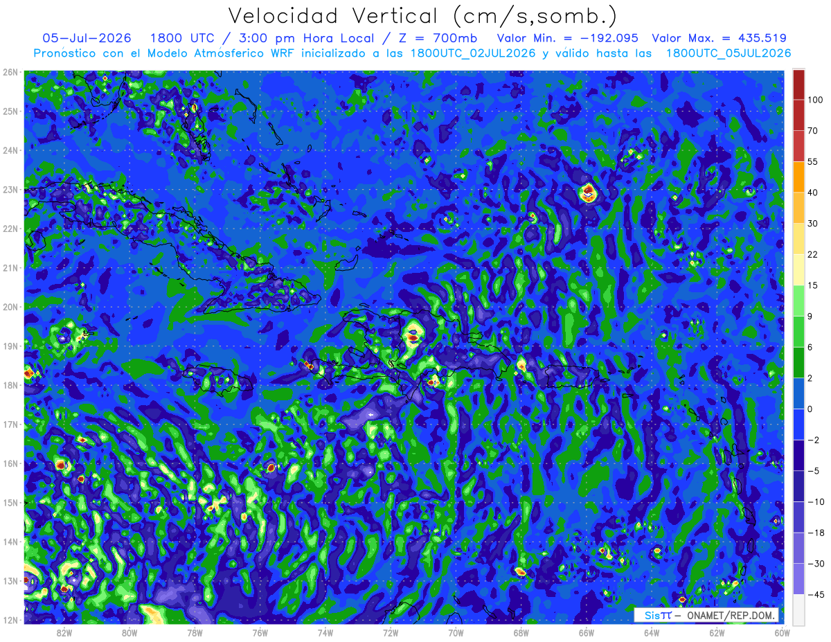
Task: Click the '76W' longitude label
Action: pyautogui.click(x=260, y=633)
